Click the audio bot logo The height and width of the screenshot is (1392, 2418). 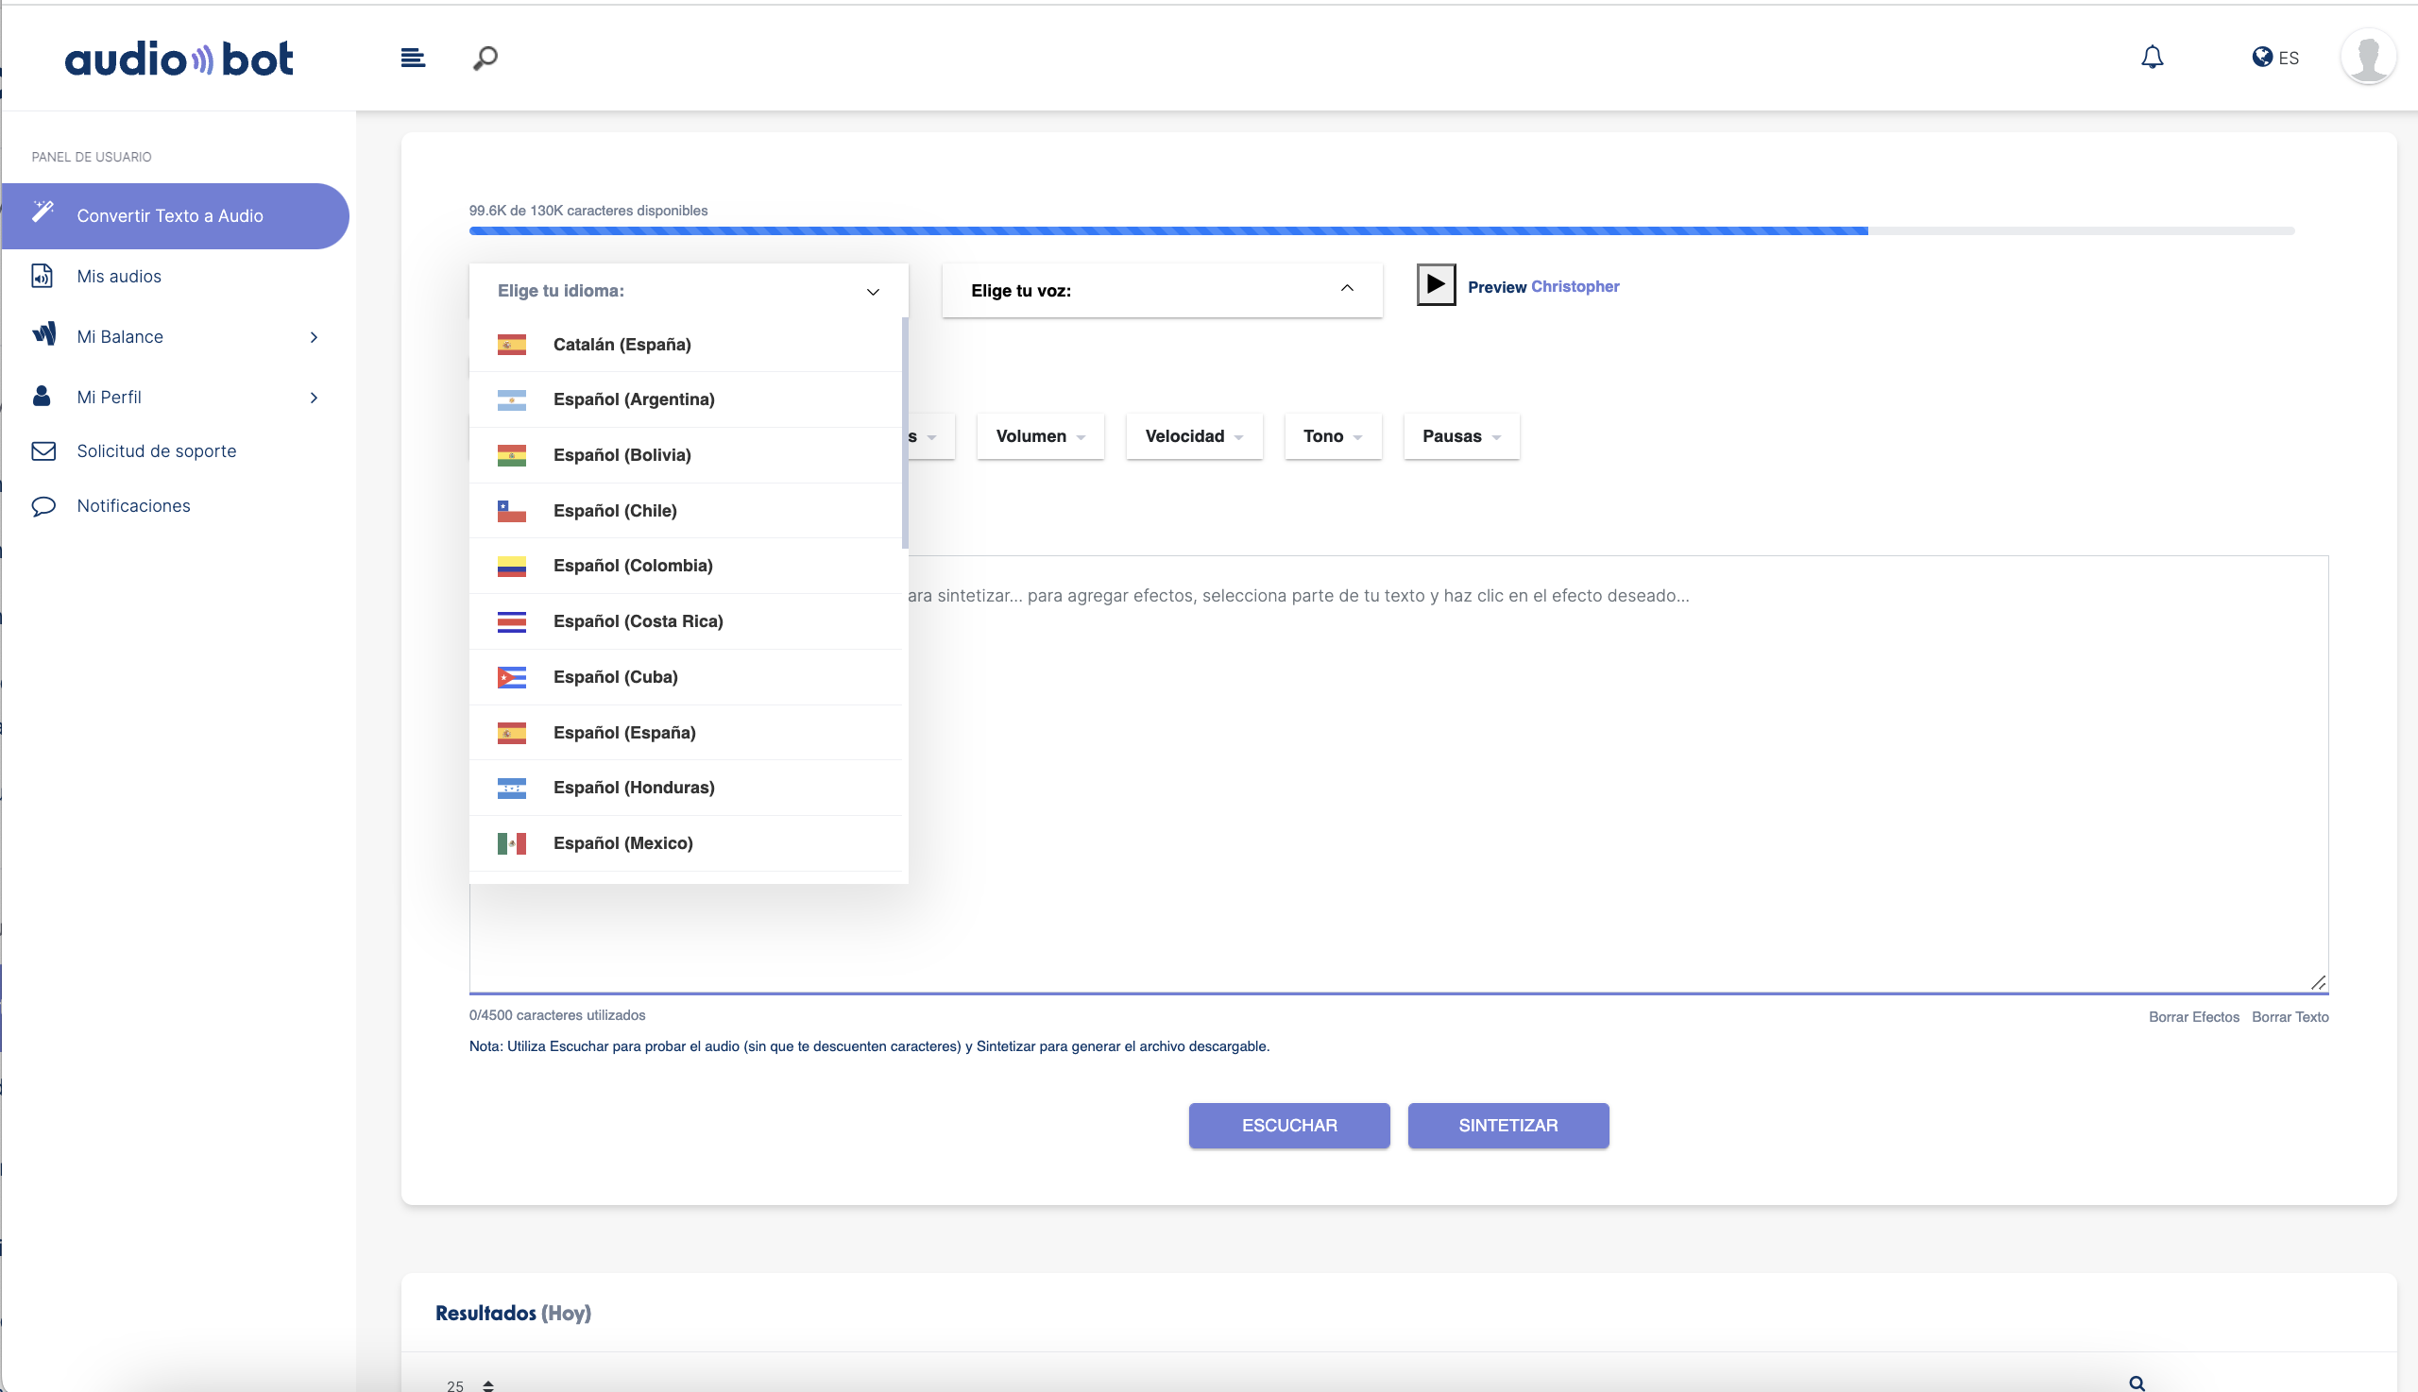click(179, 58)
